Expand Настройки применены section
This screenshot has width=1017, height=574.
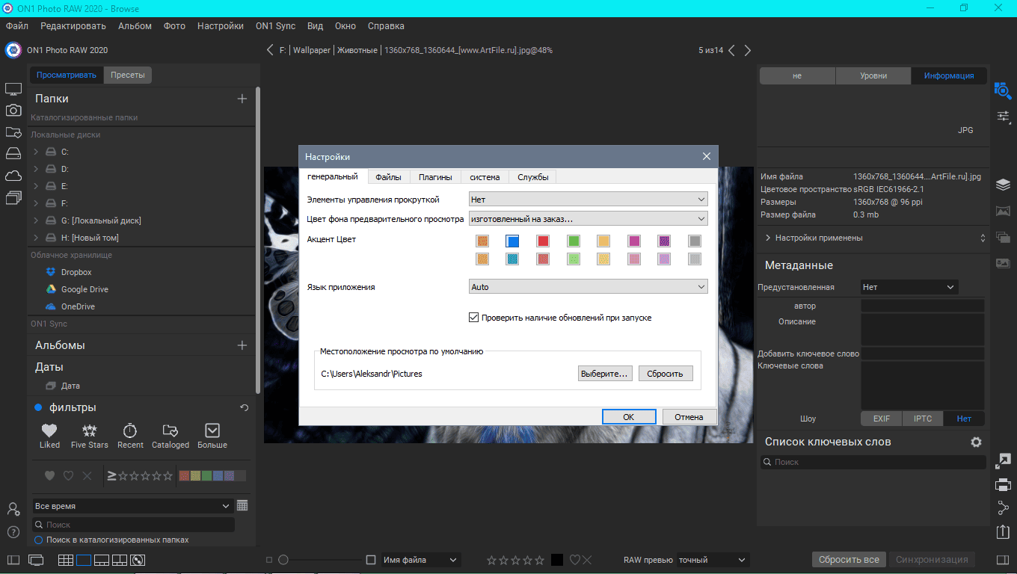pos(768,238)
